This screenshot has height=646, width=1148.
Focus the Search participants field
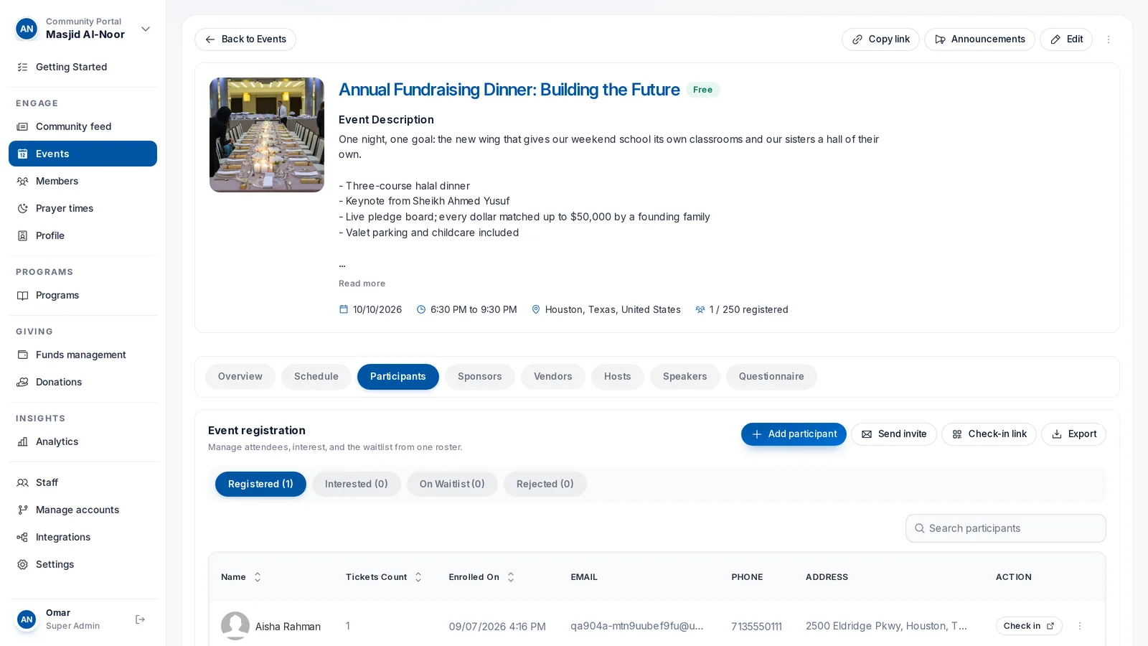(x=1006, y=528)
